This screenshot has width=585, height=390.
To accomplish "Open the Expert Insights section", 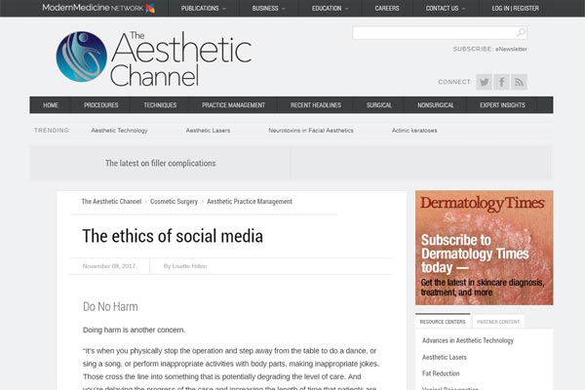I will click(502, 105).
